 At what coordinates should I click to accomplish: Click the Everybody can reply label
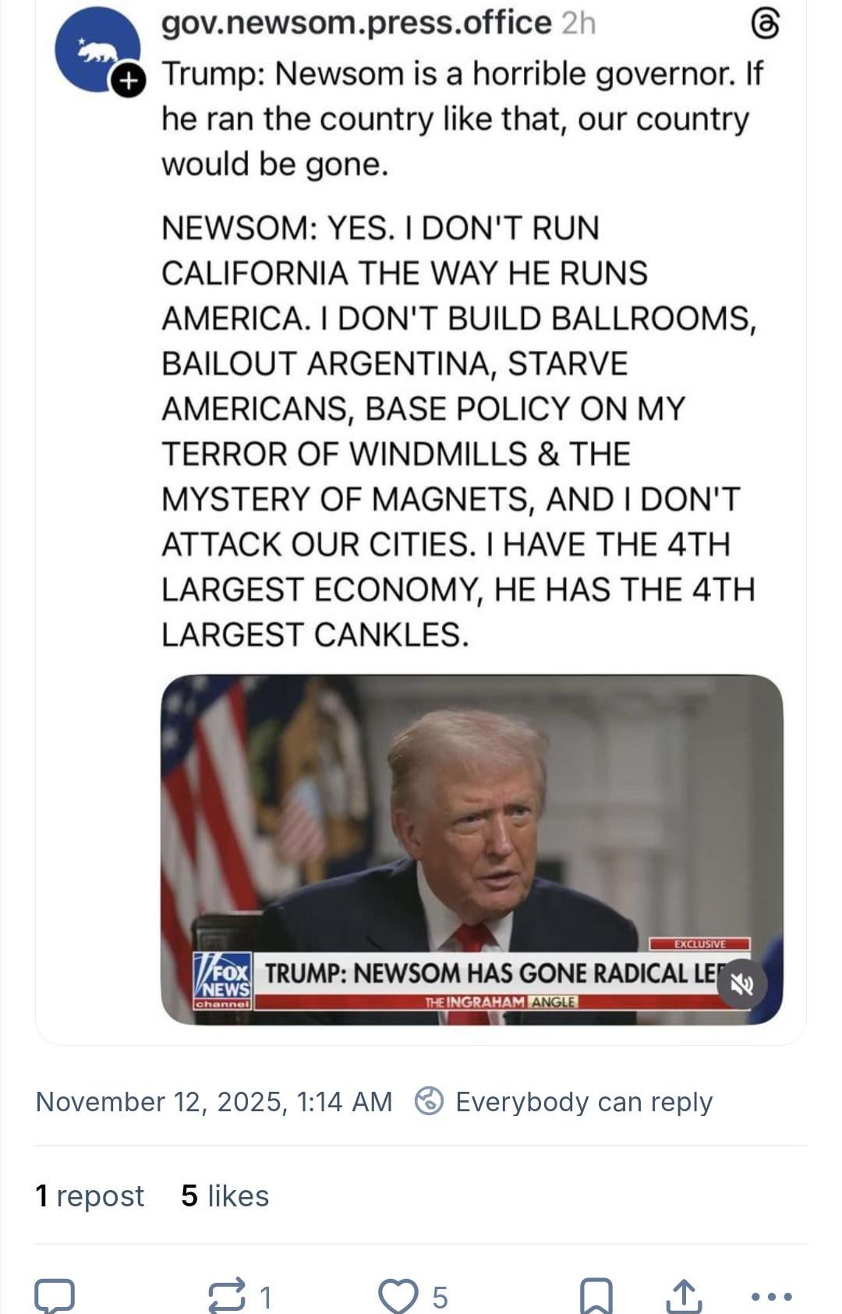[584, 1101]
